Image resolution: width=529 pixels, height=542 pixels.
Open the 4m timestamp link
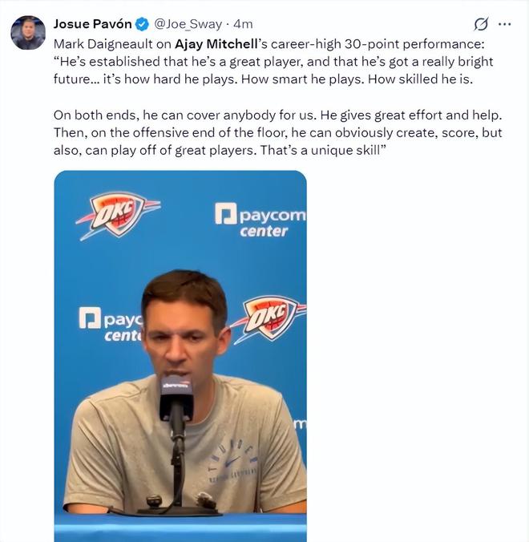243,24
